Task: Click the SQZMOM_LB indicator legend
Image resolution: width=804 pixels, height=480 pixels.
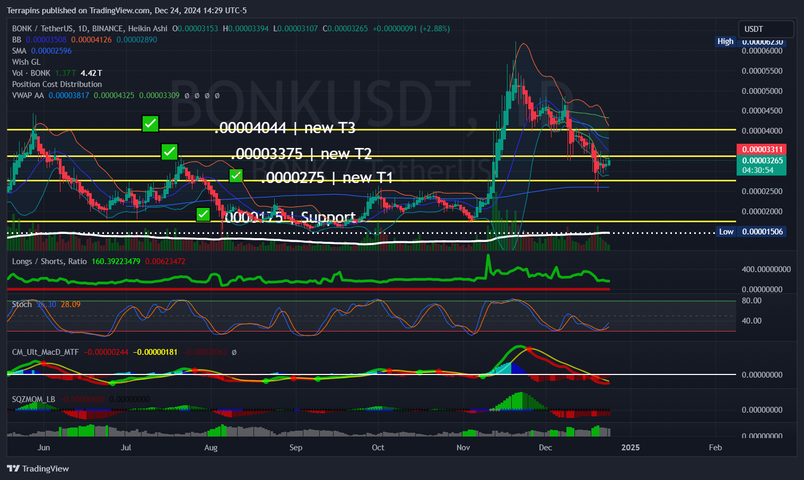Action: (33, 399)
